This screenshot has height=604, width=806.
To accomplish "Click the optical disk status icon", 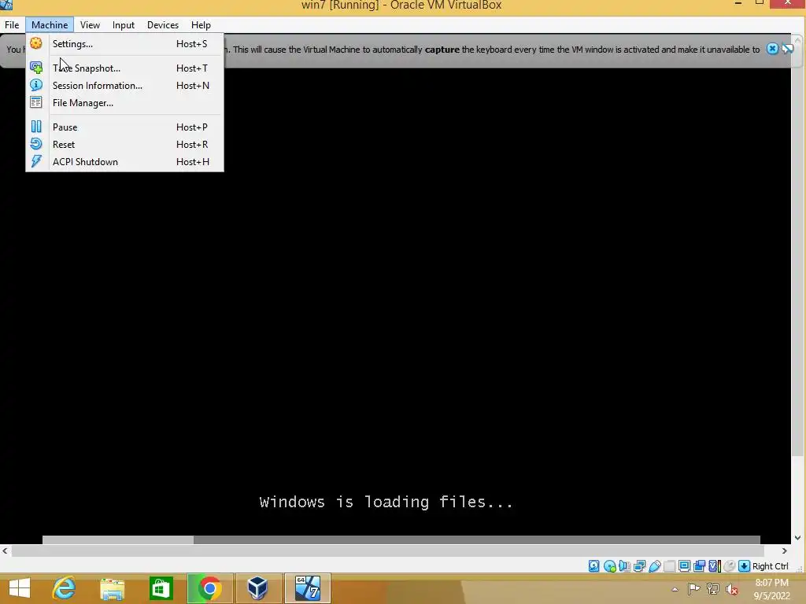I will click(x=609, y=566).
